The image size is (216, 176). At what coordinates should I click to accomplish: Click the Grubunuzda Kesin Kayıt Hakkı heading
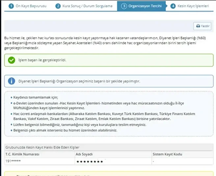point(42,147)
